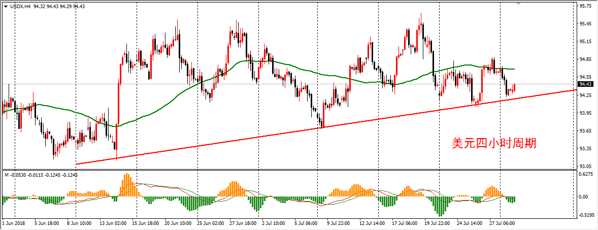Click the USDX,H4 symbol title text

[20, 6]
